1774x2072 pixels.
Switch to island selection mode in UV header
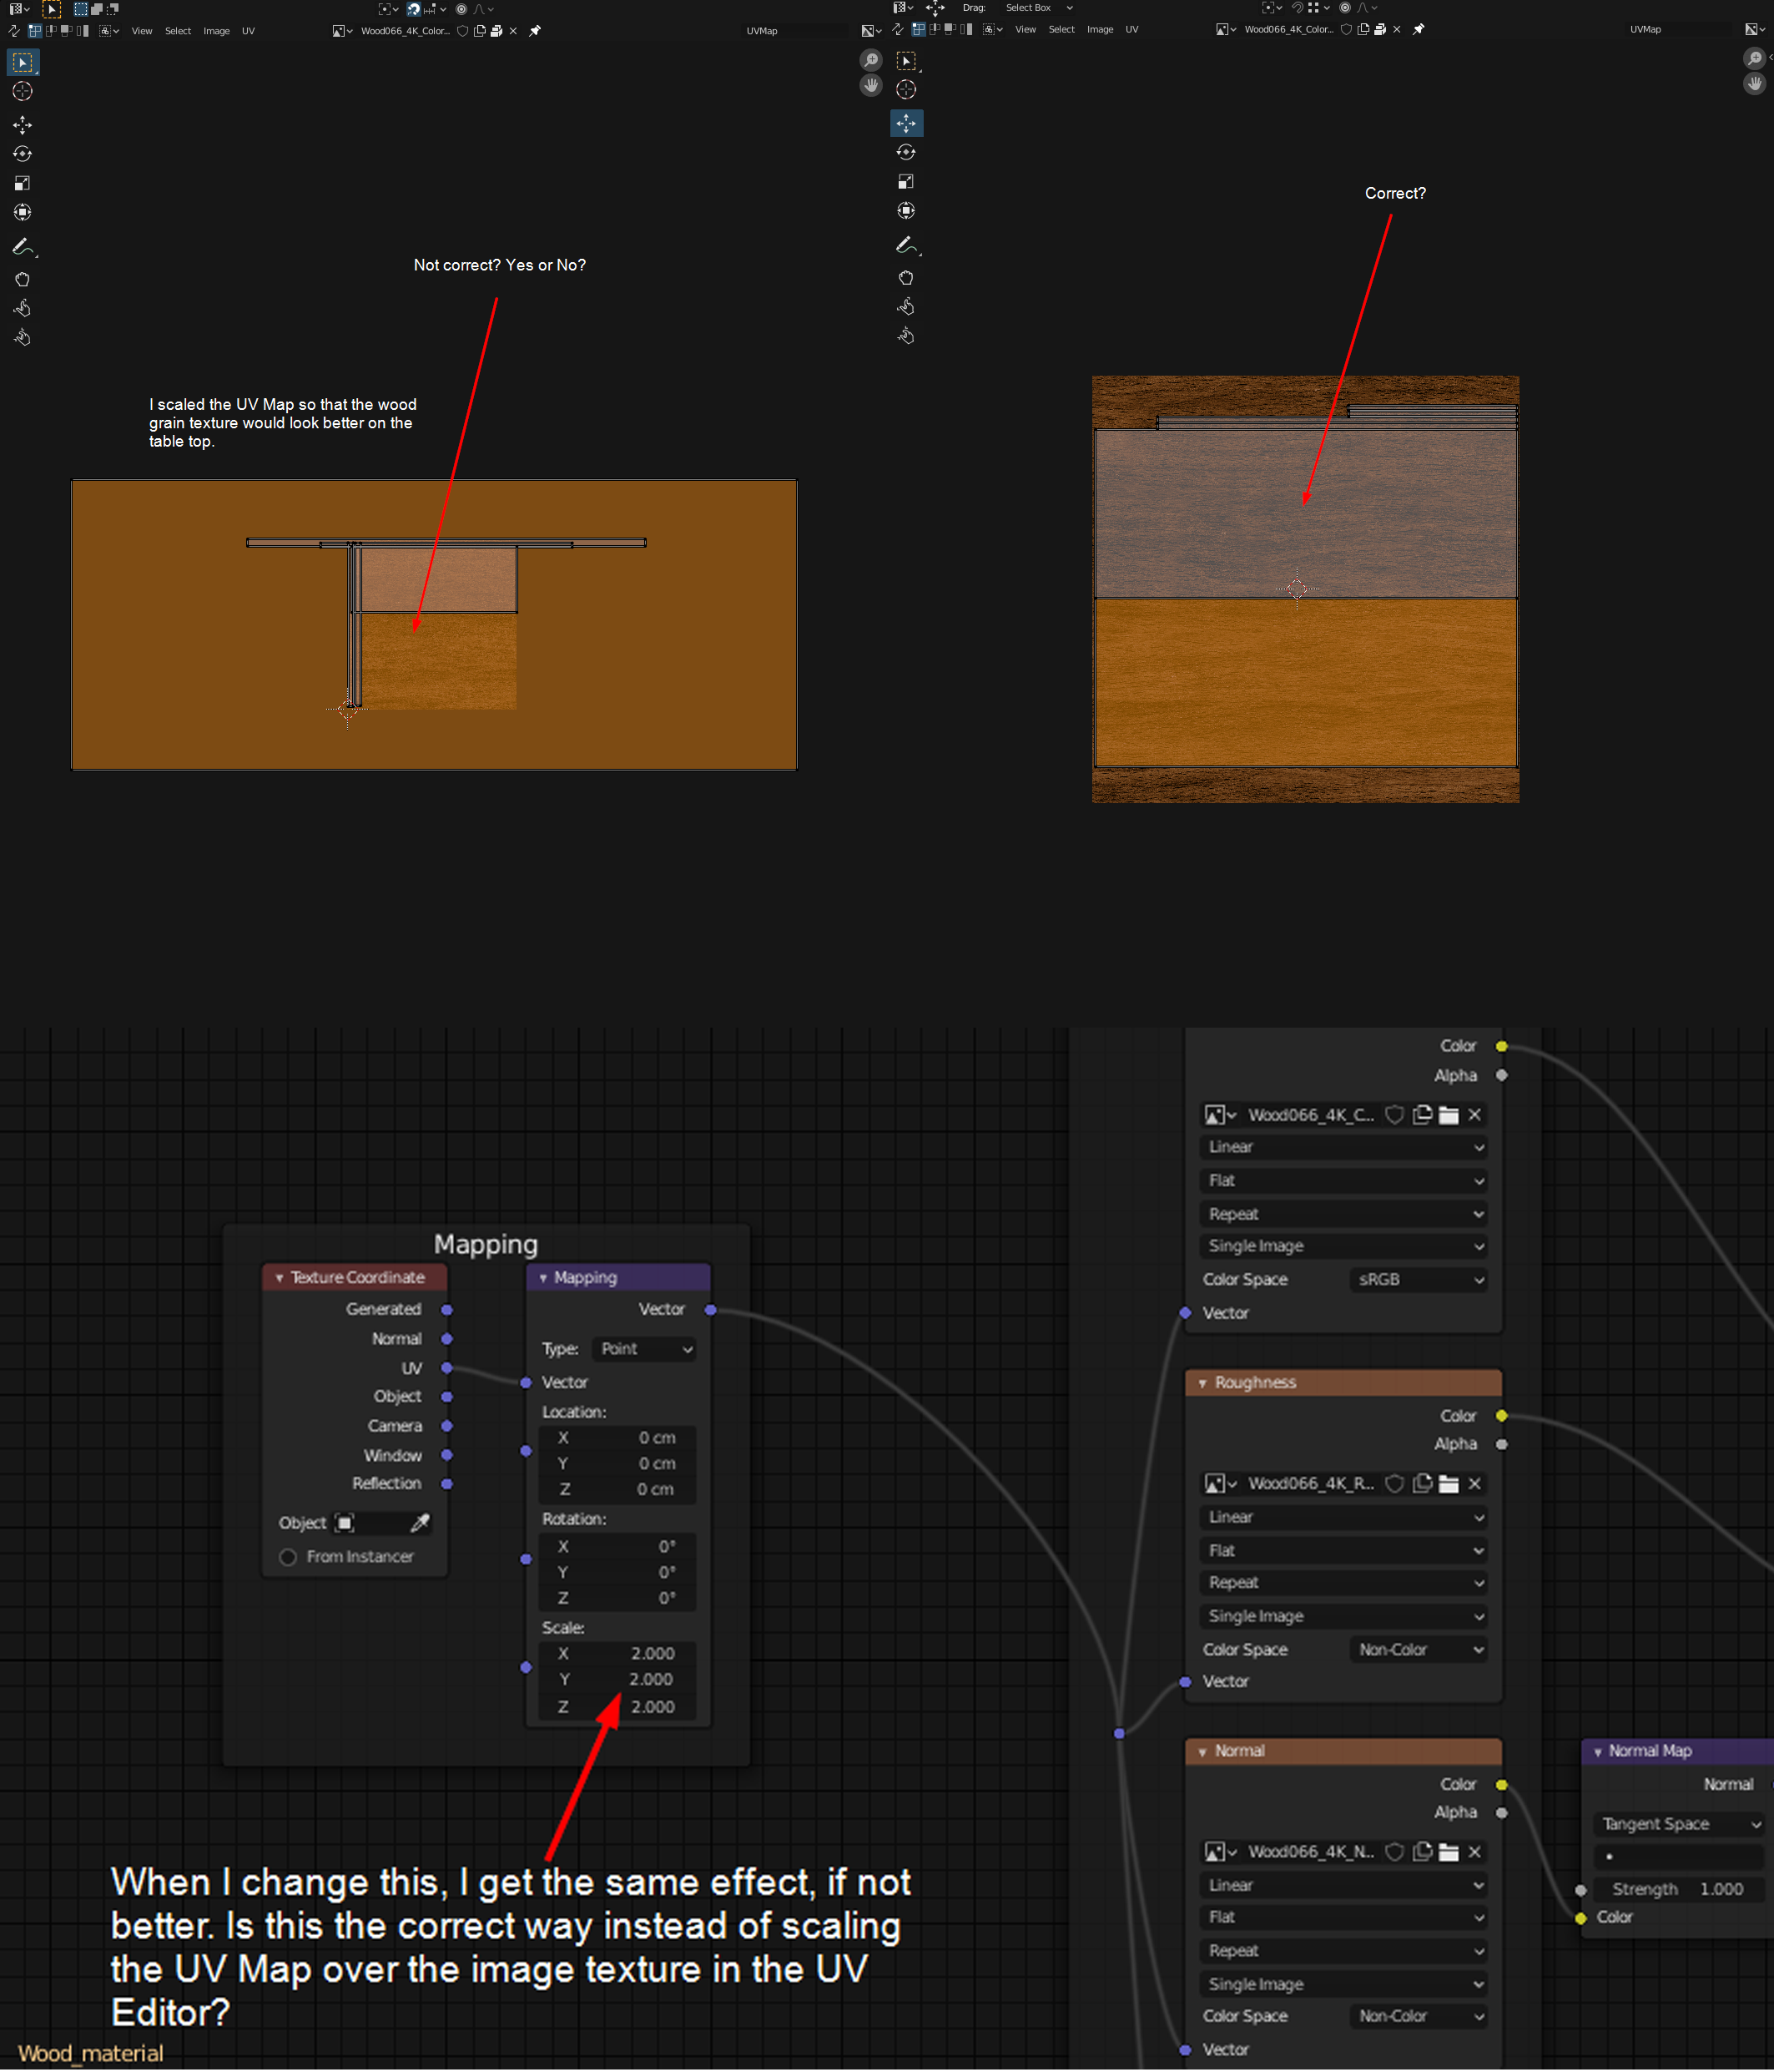pos(81,31)
